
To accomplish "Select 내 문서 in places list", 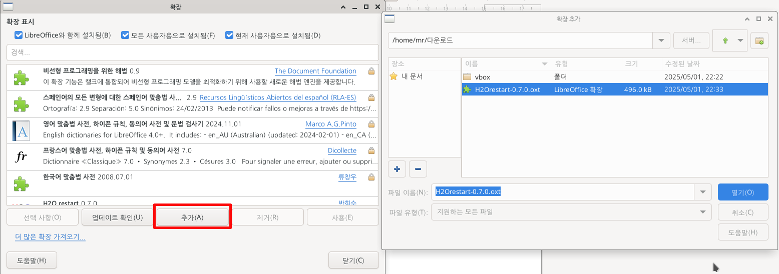I will pos(425,76).
